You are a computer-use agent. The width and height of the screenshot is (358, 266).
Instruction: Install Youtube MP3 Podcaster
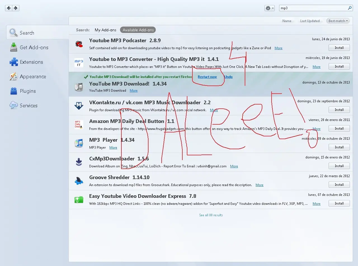pyautogui.click(x=339, y=48)
